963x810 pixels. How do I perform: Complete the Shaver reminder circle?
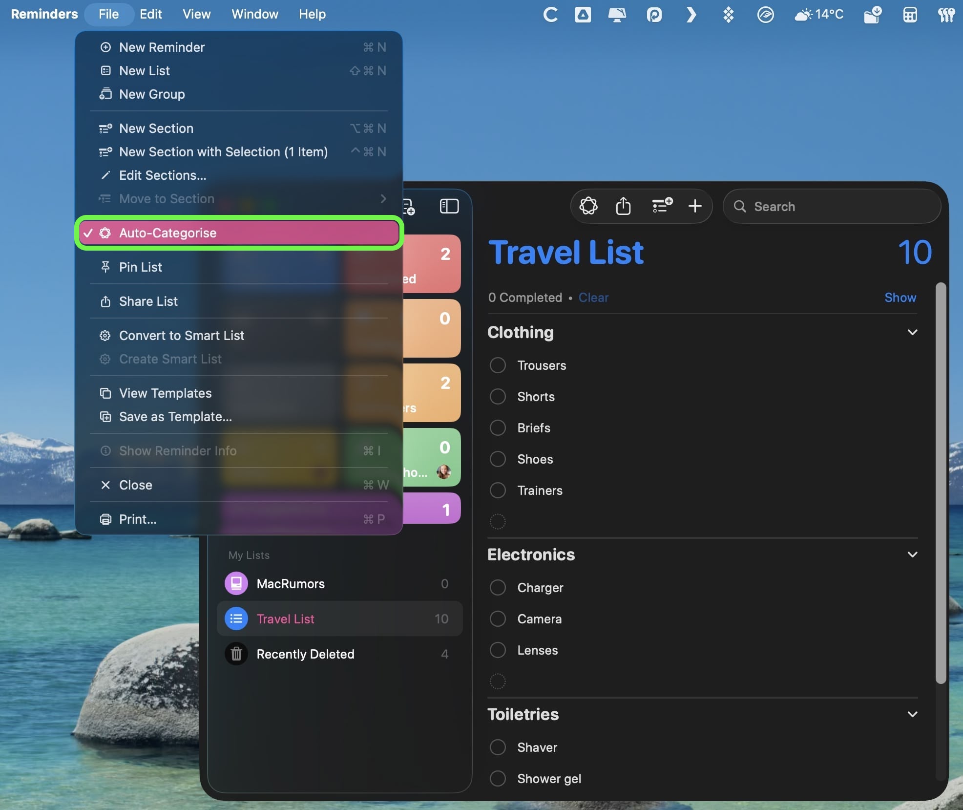(498, 747)
